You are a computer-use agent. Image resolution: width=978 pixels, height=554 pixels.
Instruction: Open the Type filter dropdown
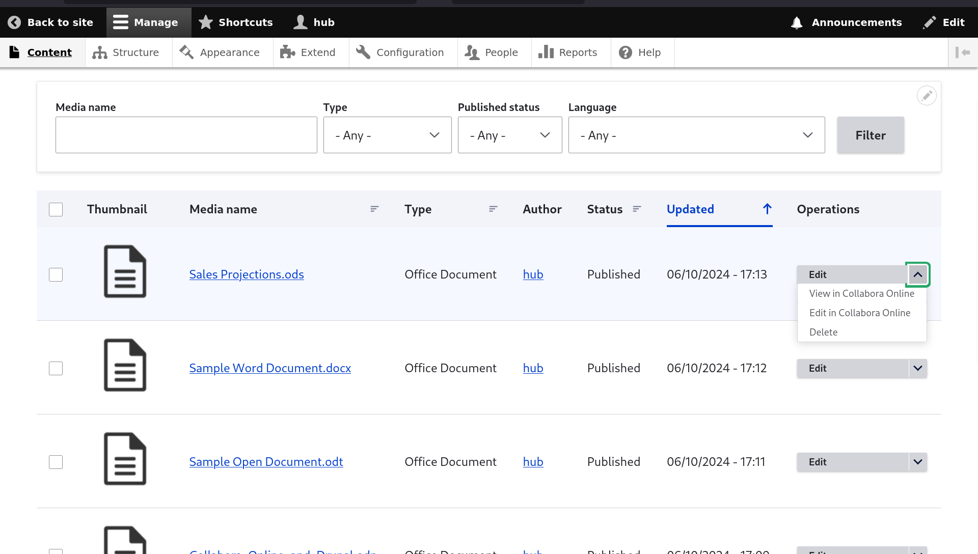387,135
